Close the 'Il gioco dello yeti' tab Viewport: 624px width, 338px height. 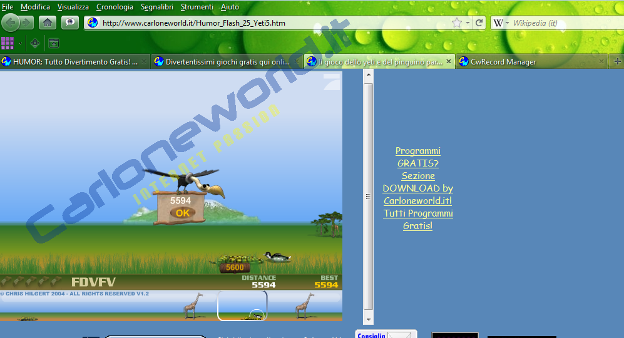tap(449, 62)
